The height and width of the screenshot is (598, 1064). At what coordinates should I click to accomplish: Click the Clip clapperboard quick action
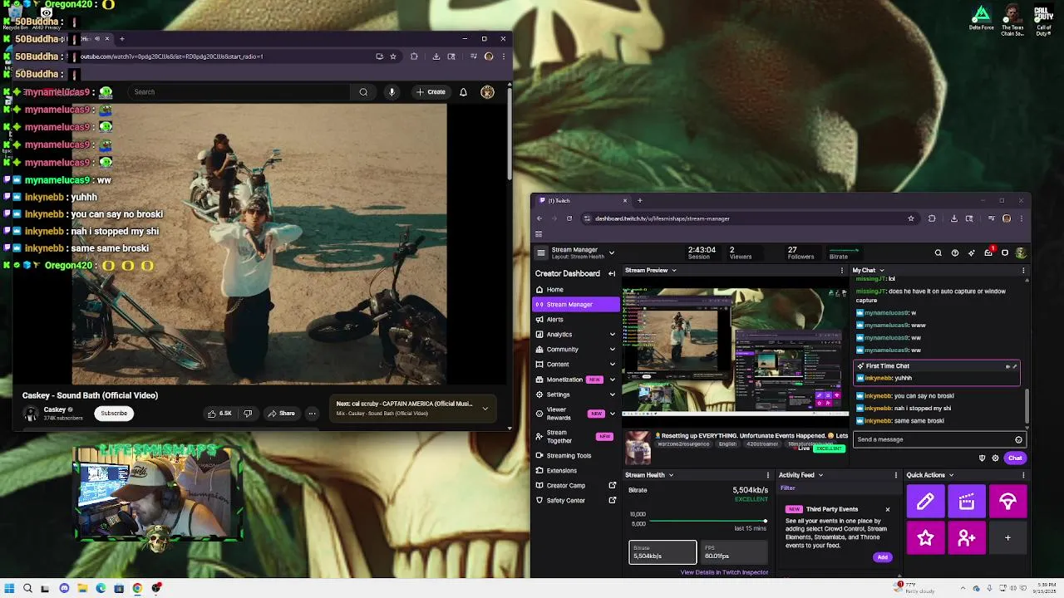tap(967, 502)
